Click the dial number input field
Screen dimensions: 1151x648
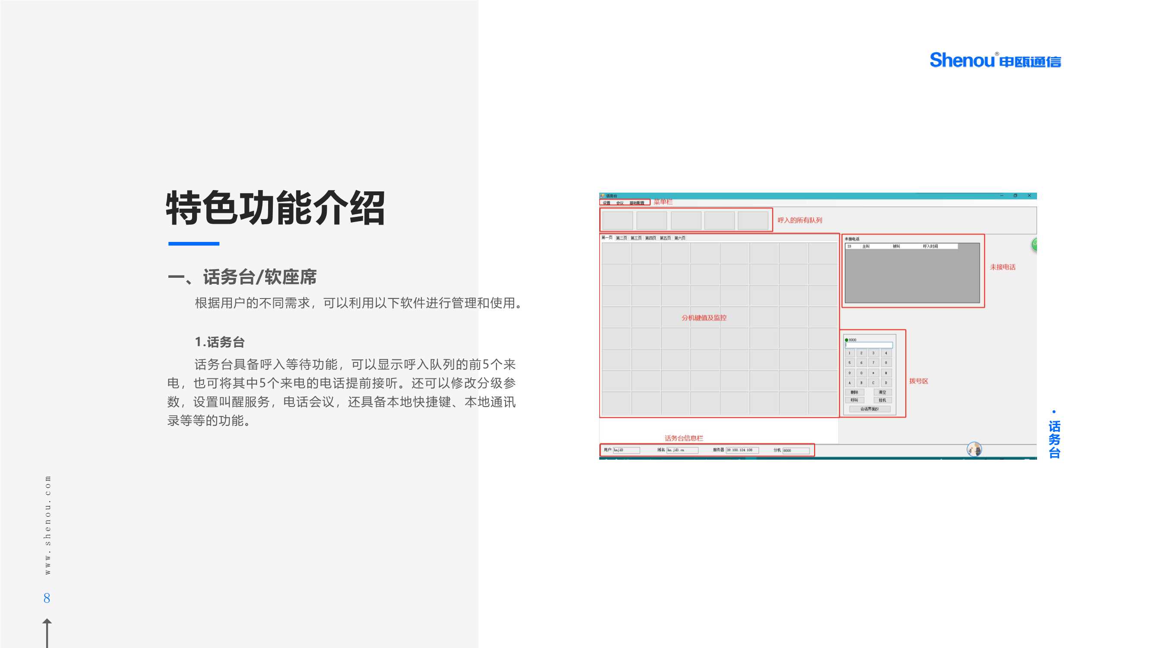pos(869,345)
